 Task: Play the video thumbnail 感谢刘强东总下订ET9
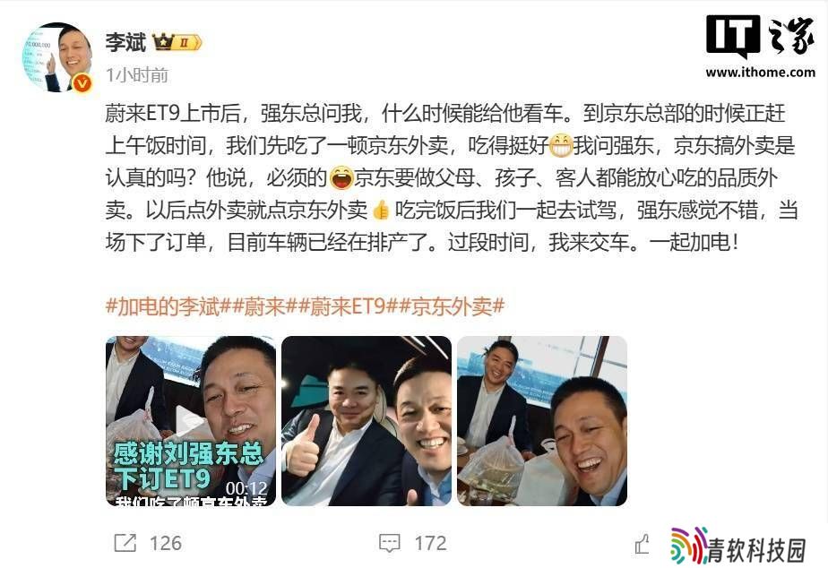click(x=191, y=421)
